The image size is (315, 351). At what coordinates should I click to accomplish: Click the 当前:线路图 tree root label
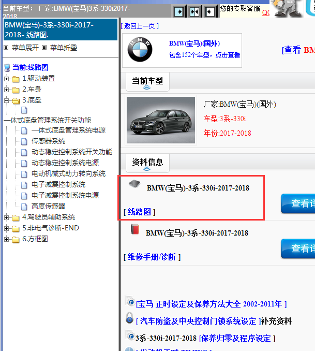coord(30,67)
